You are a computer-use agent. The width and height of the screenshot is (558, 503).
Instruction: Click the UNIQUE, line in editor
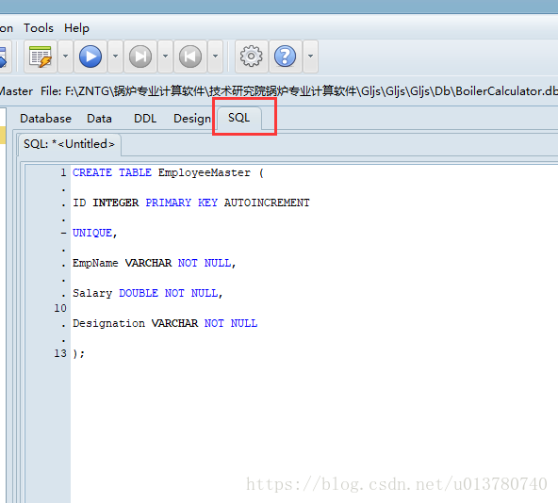point(94,233)
